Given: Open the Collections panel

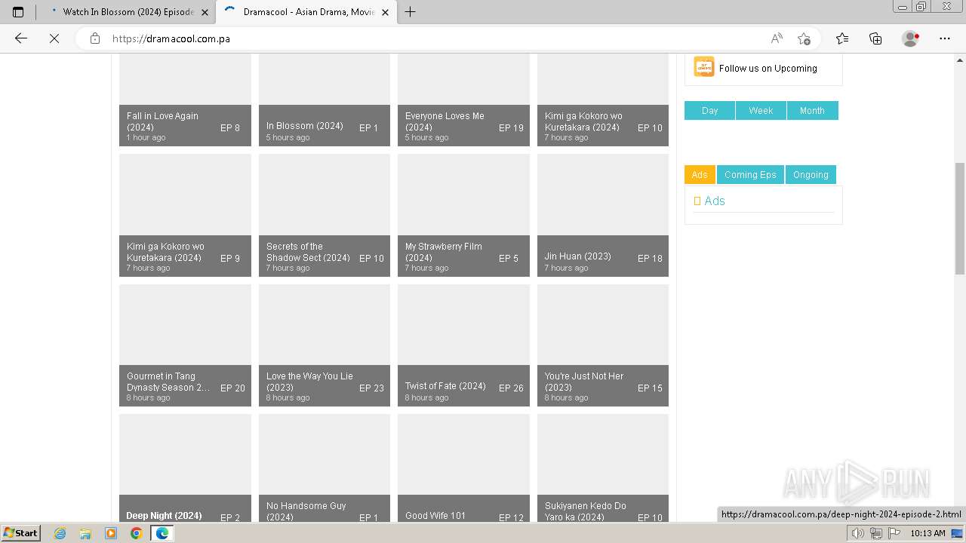Looking at the screenshot, I should pyautogui.click(x=875, y=38).
